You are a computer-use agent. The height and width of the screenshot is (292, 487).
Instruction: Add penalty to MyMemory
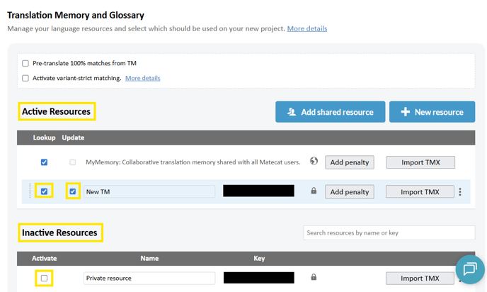(x=350, y=162)
